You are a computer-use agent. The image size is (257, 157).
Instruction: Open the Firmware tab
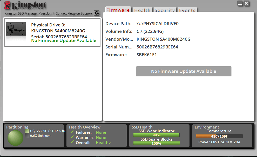[x=118, y=10]
